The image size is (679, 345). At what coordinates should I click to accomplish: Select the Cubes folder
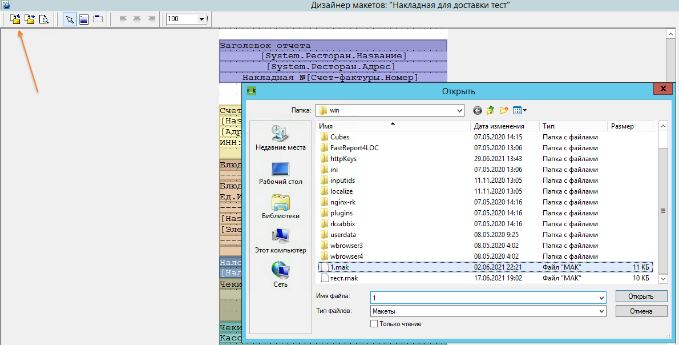click(339, 137)
